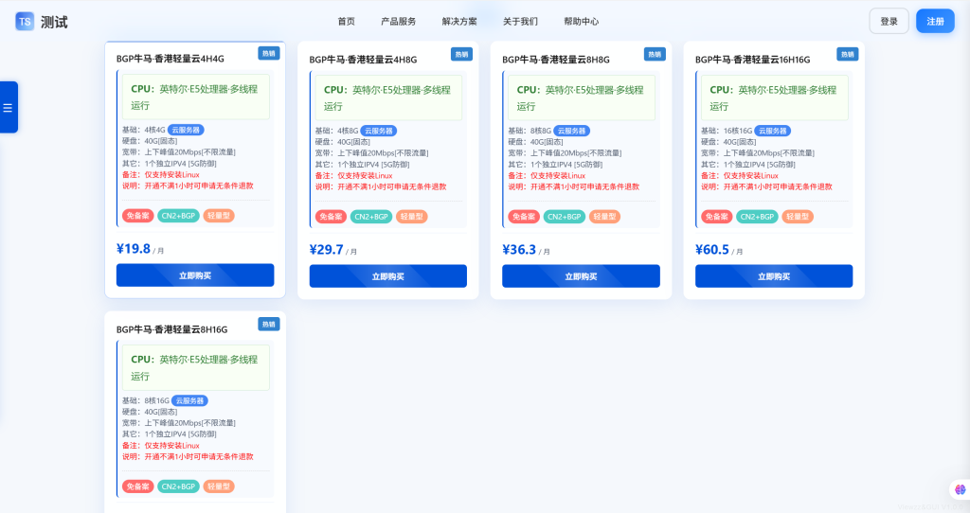Open 帮助中心 menu item
The height and width of the screenshot is (513, 970).
tap(581, 22)
